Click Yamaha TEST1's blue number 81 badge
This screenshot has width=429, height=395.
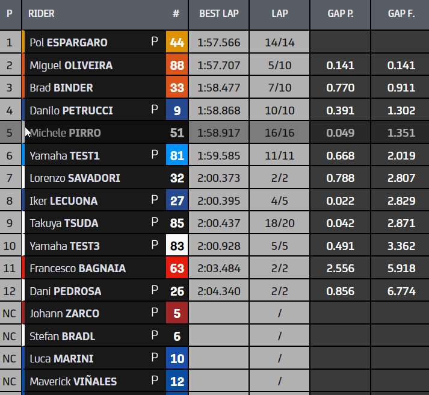pyautogui.click(x=177, y=156)
